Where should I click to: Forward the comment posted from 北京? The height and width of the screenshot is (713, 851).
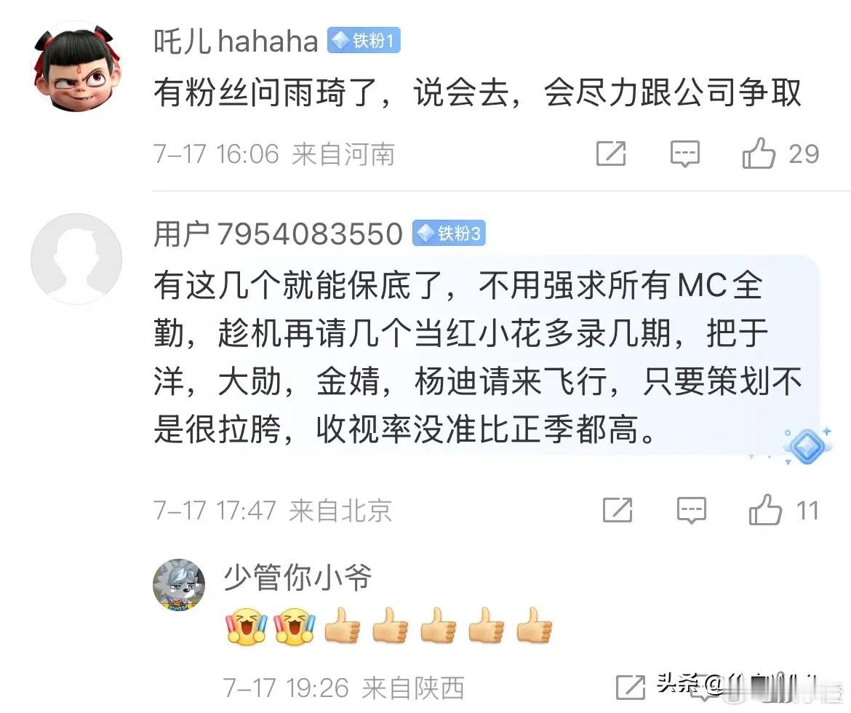click(x=618, y=510)
